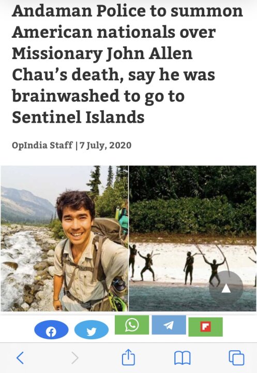The height and width of the screenshot is (373, 257).
Task: Tap 'Sentinel Islands' in the headline
Action: (78, 117)
